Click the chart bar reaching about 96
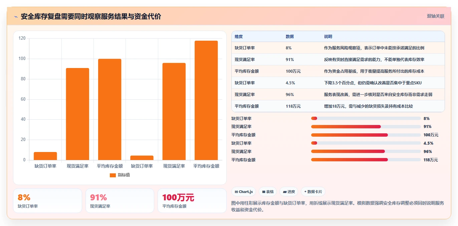 click(x=174, y=111)
